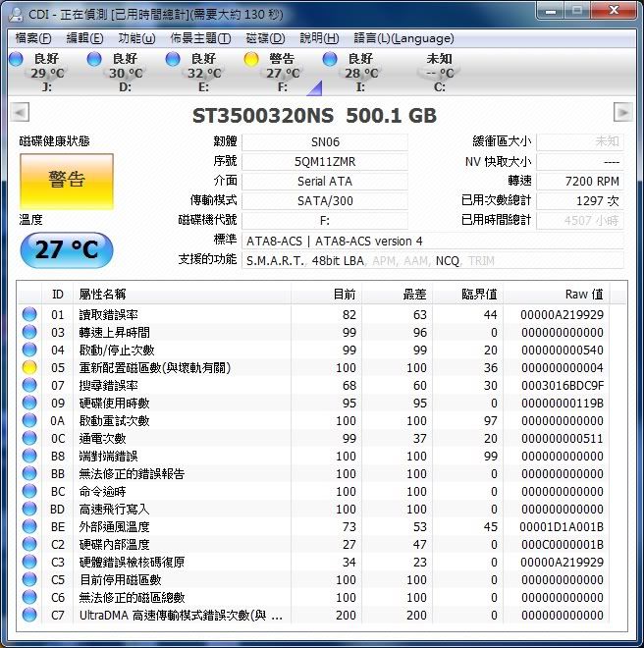Viewport: 644px width, 648px height.
Task: Click the 臨界值 column header
Action: [x=468, y=295]
